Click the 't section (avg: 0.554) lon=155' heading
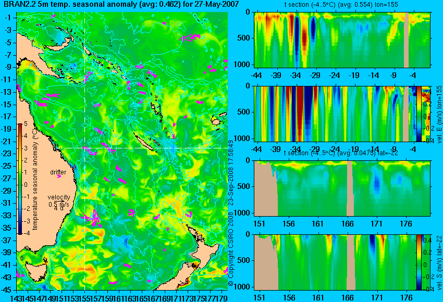 [x=341, y=5]
